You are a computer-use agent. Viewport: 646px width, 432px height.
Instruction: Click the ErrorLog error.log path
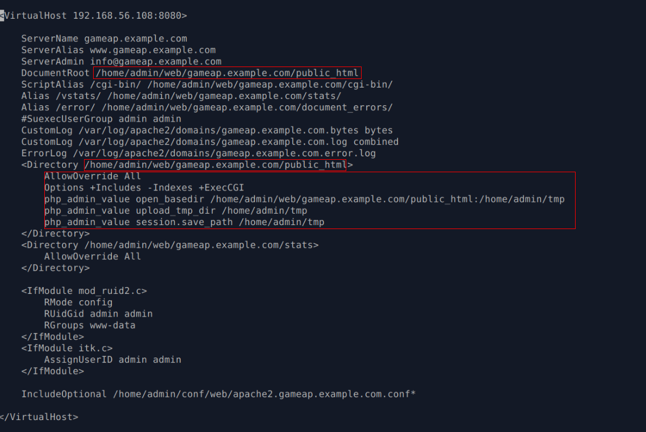coord(225,153)
